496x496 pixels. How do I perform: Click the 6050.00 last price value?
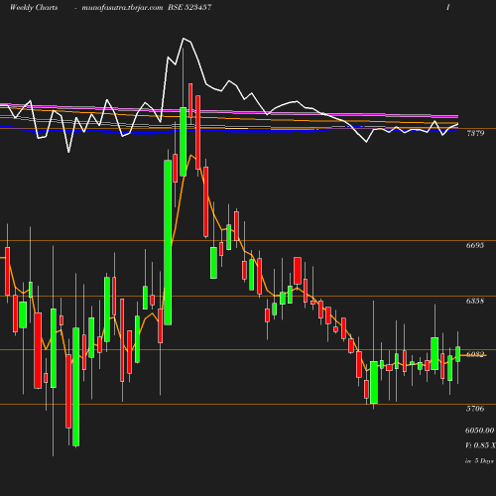[x=480, y=431]
